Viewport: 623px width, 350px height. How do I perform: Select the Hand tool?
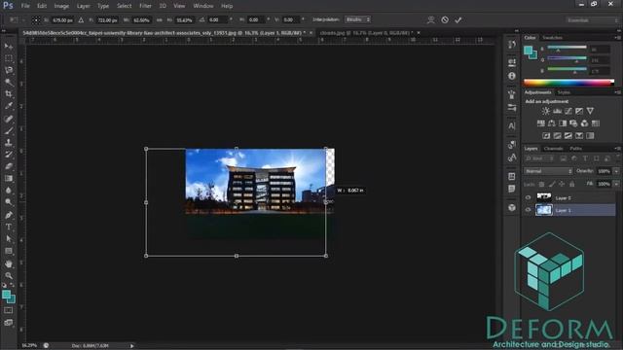click(x=9, y=263)
